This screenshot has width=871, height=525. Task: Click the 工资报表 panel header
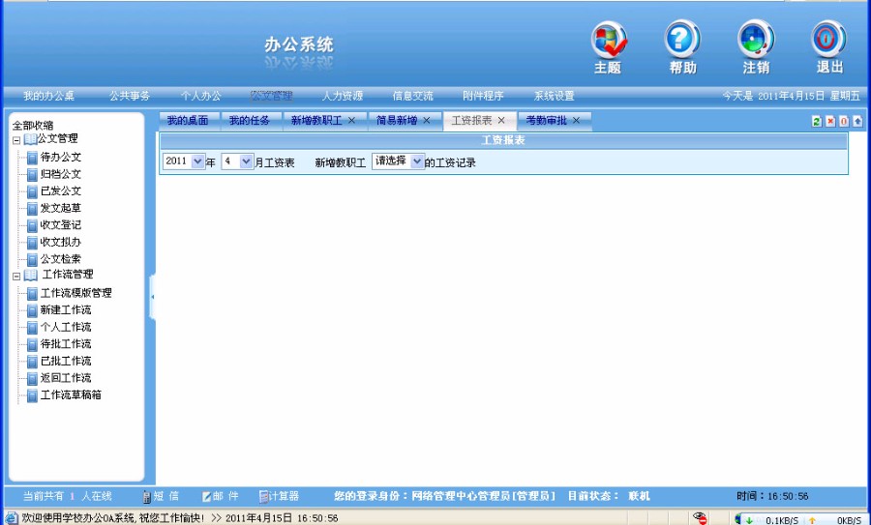[x=503, y=141]
